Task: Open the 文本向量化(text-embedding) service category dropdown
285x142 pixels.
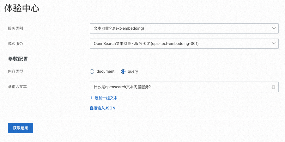Action: point(180,28)
